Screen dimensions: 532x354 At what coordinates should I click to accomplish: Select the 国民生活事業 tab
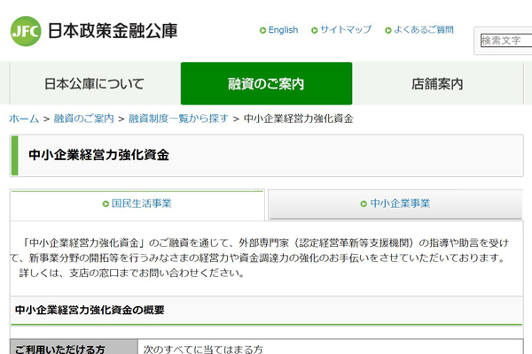point(137,204)
